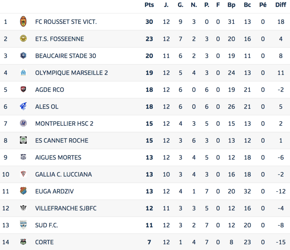Click the J. matches played header
The image size is (290, 250).
pos(166,5)
